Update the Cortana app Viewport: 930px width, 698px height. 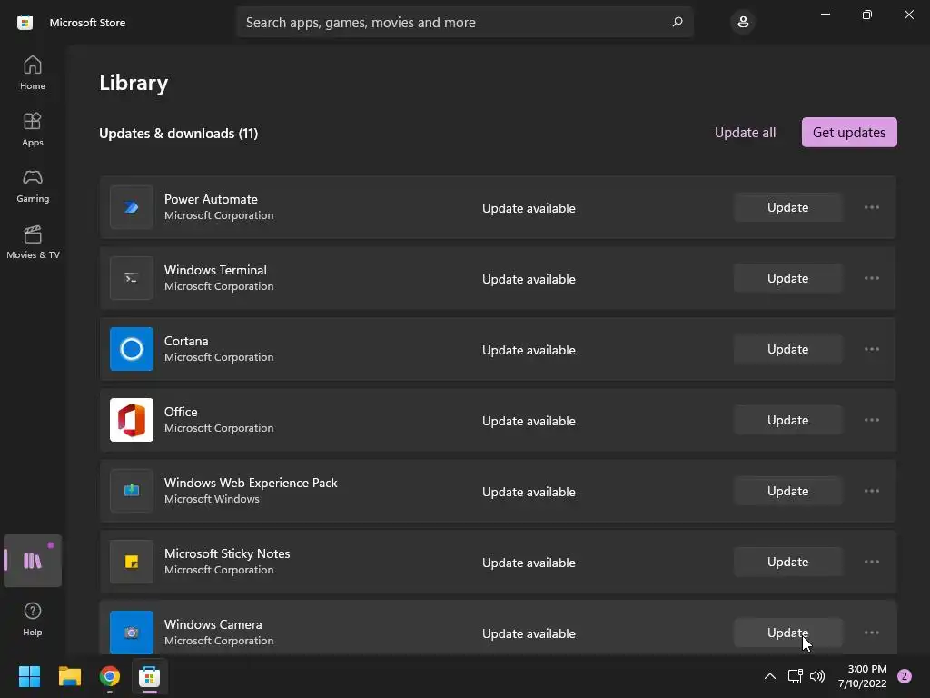(x=787, y=349)
